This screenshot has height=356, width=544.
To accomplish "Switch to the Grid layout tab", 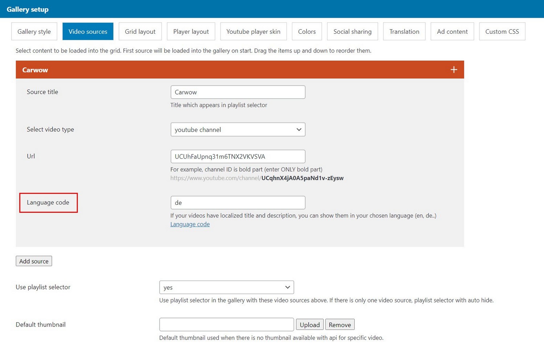I will [140, 32].
